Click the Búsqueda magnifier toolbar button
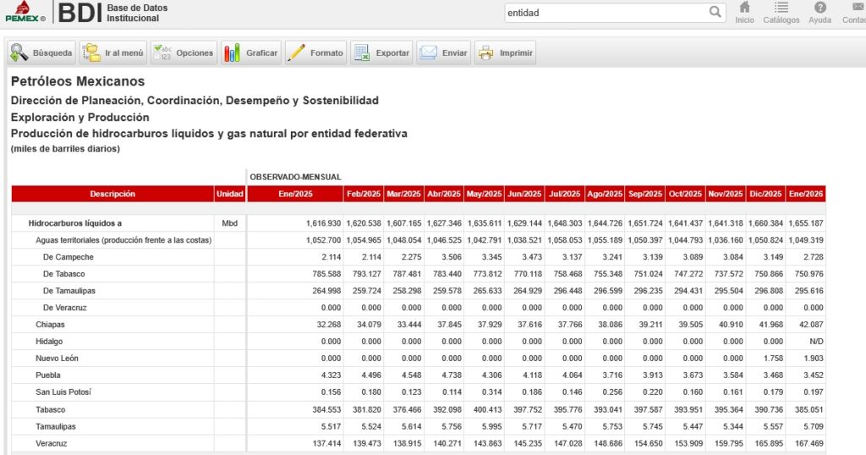 [x=42, y=52]
